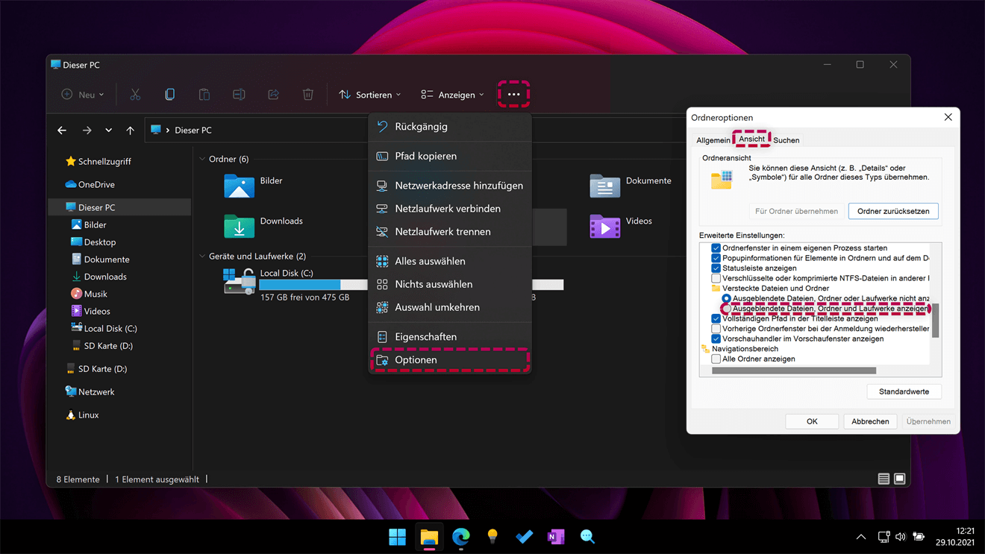Screen dimensions: 985x554
Task: Uncheck 'Statusleiste anzeigen' checkbox
Action: [x=716, y=268]
